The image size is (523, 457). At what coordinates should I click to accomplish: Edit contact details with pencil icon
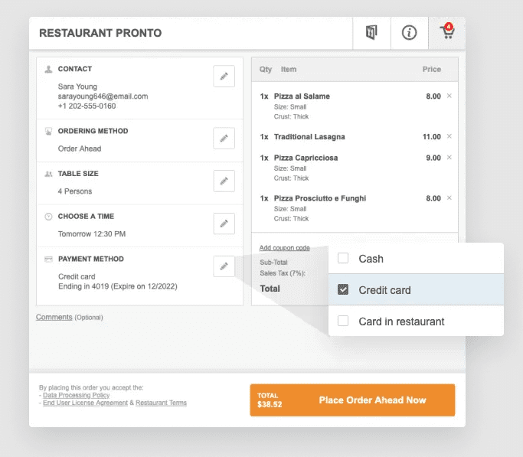point(224,77)
